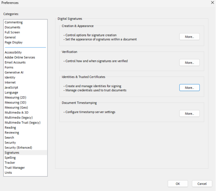Open Verification settings More button
The width and height of the screenshot is (216, 191).
tap(189, 63)
